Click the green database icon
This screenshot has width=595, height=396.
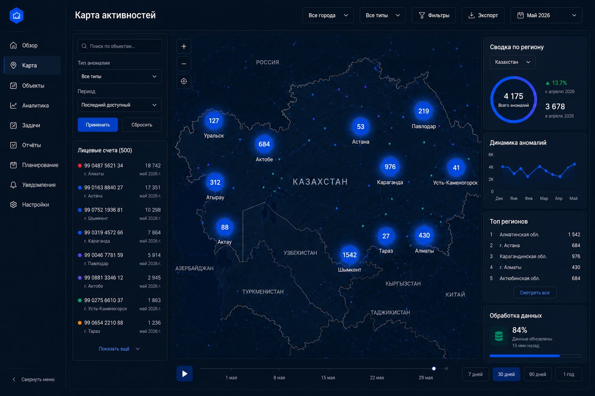pyautogui.click(x=499, y=336)
